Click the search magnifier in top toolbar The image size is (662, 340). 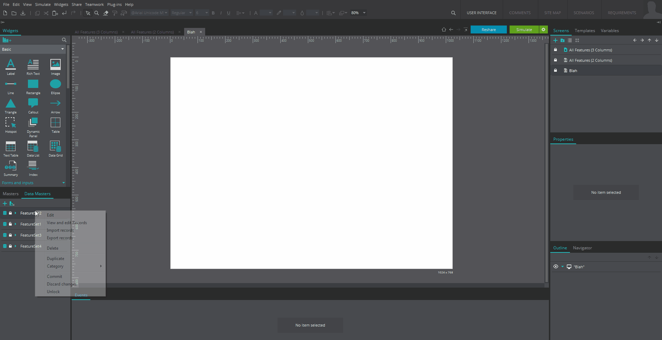(453, 13)
